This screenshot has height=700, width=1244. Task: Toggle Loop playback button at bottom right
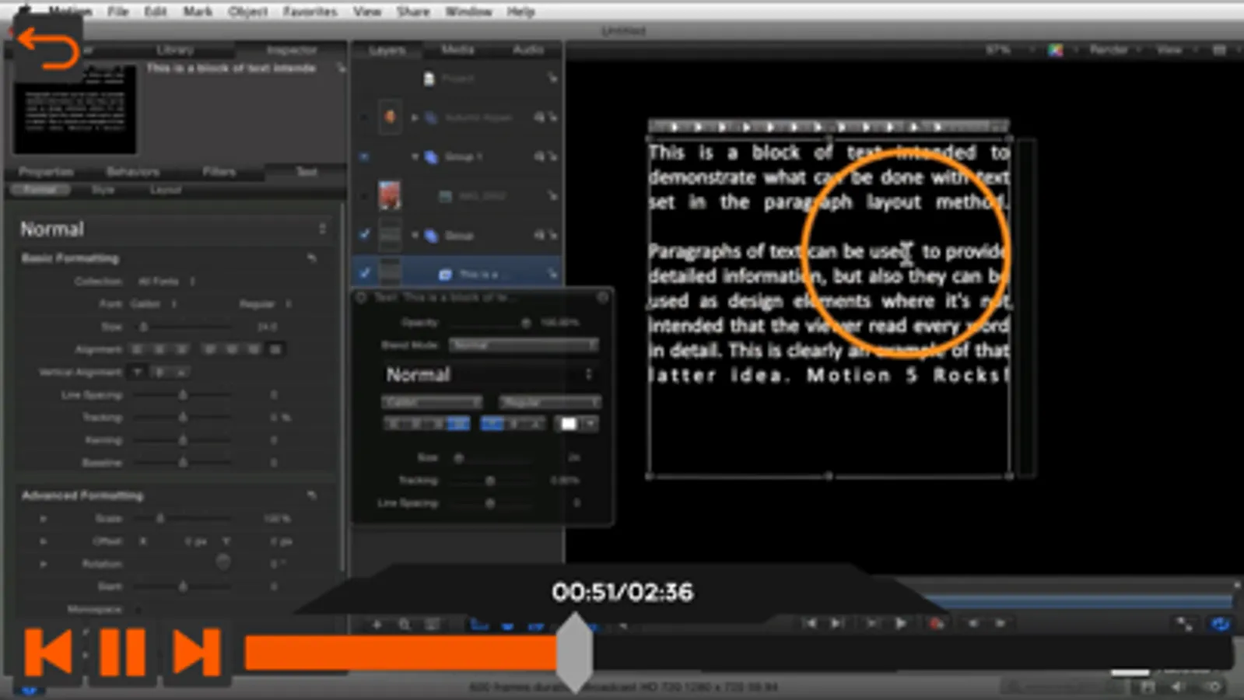tap(1219, 624)
